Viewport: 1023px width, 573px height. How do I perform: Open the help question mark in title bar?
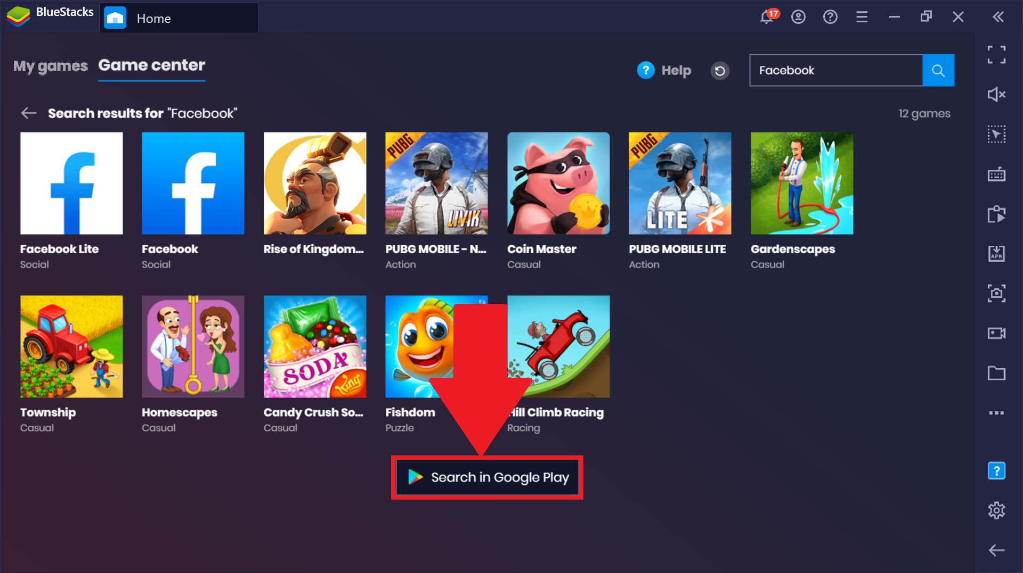click(x=830, y=17)
